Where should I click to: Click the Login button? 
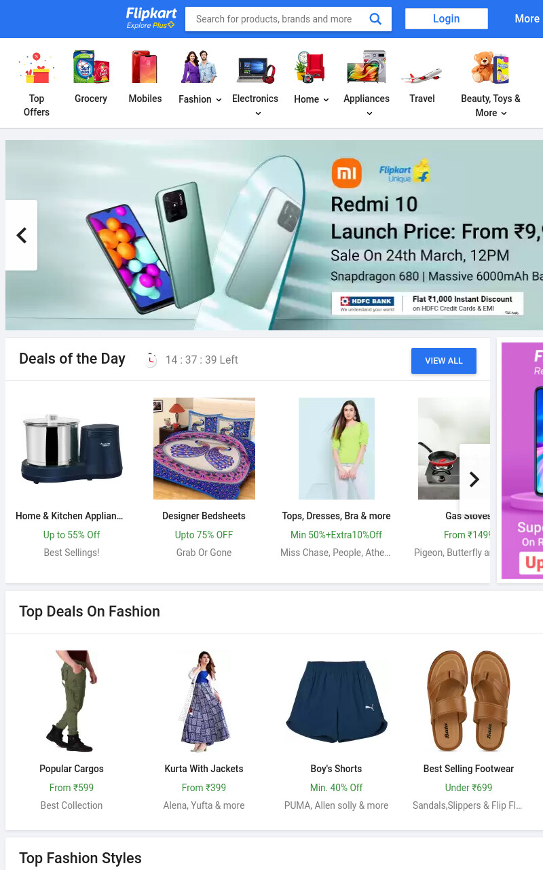447,19
